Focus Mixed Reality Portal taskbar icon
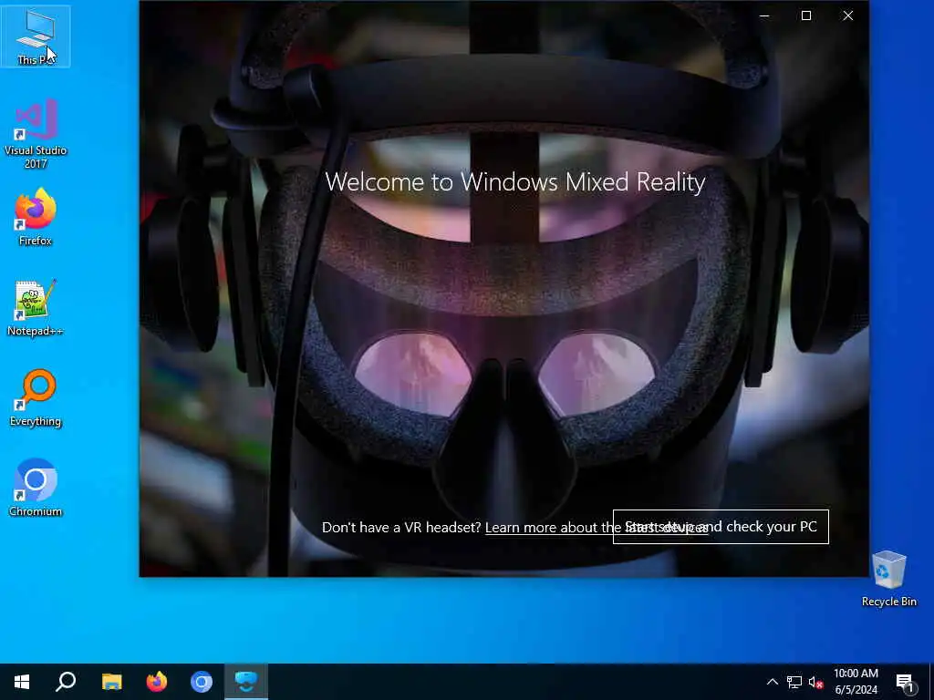 (x=246, y=682)
